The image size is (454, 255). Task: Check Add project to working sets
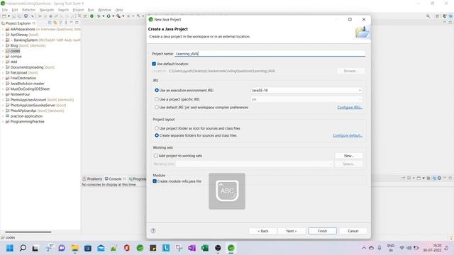(x=156, y=156)
